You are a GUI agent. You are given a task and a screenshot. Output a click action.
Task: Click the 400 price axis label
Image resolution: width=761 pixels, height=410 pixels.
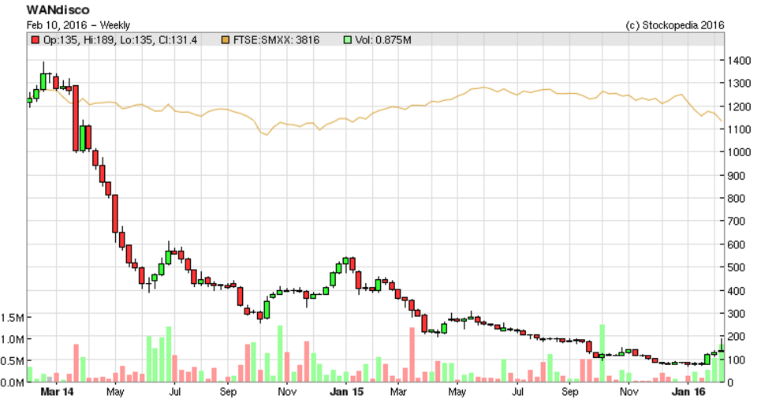(x=737, y=291)
